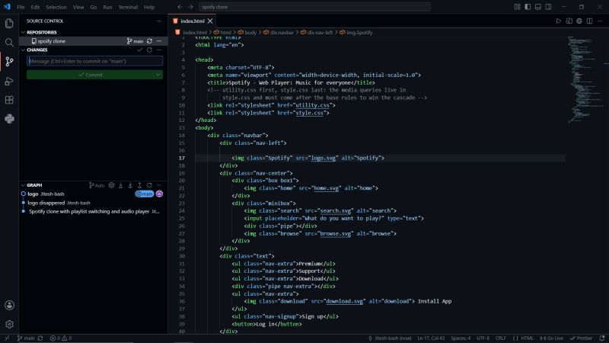
Task: Refresh the Graph section
Action: click(x=149, y=185)
